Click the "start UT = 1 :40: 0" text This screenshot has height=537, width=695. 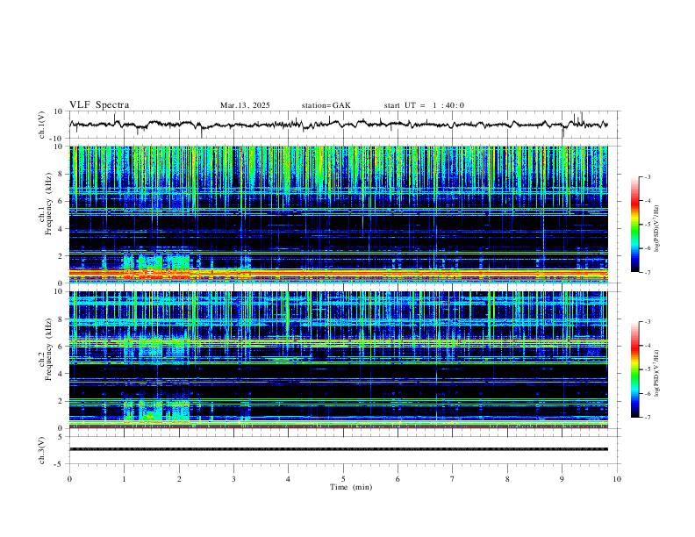coord(424,105)
